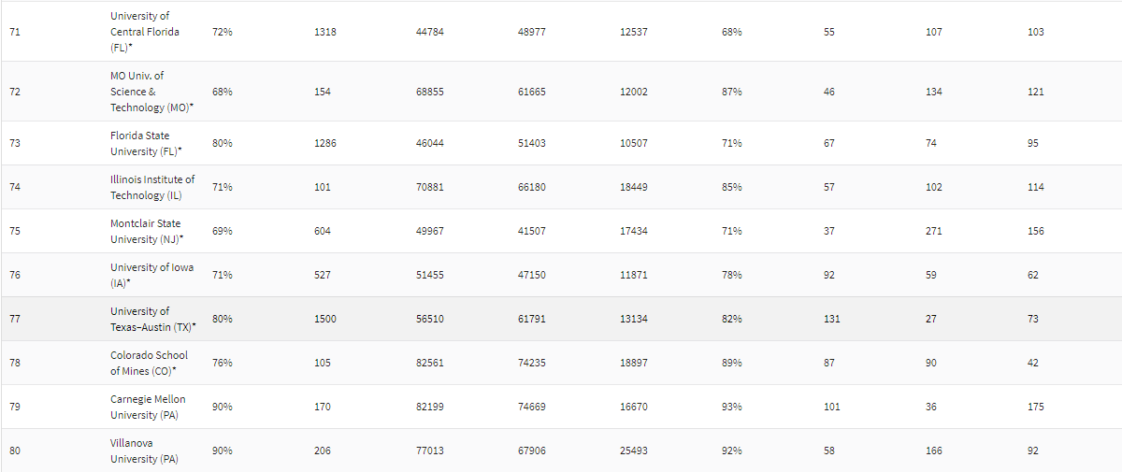This screenshot has width=1122, height=472.
Task: Select the University of Central Florida row
Action: [561, 32]
